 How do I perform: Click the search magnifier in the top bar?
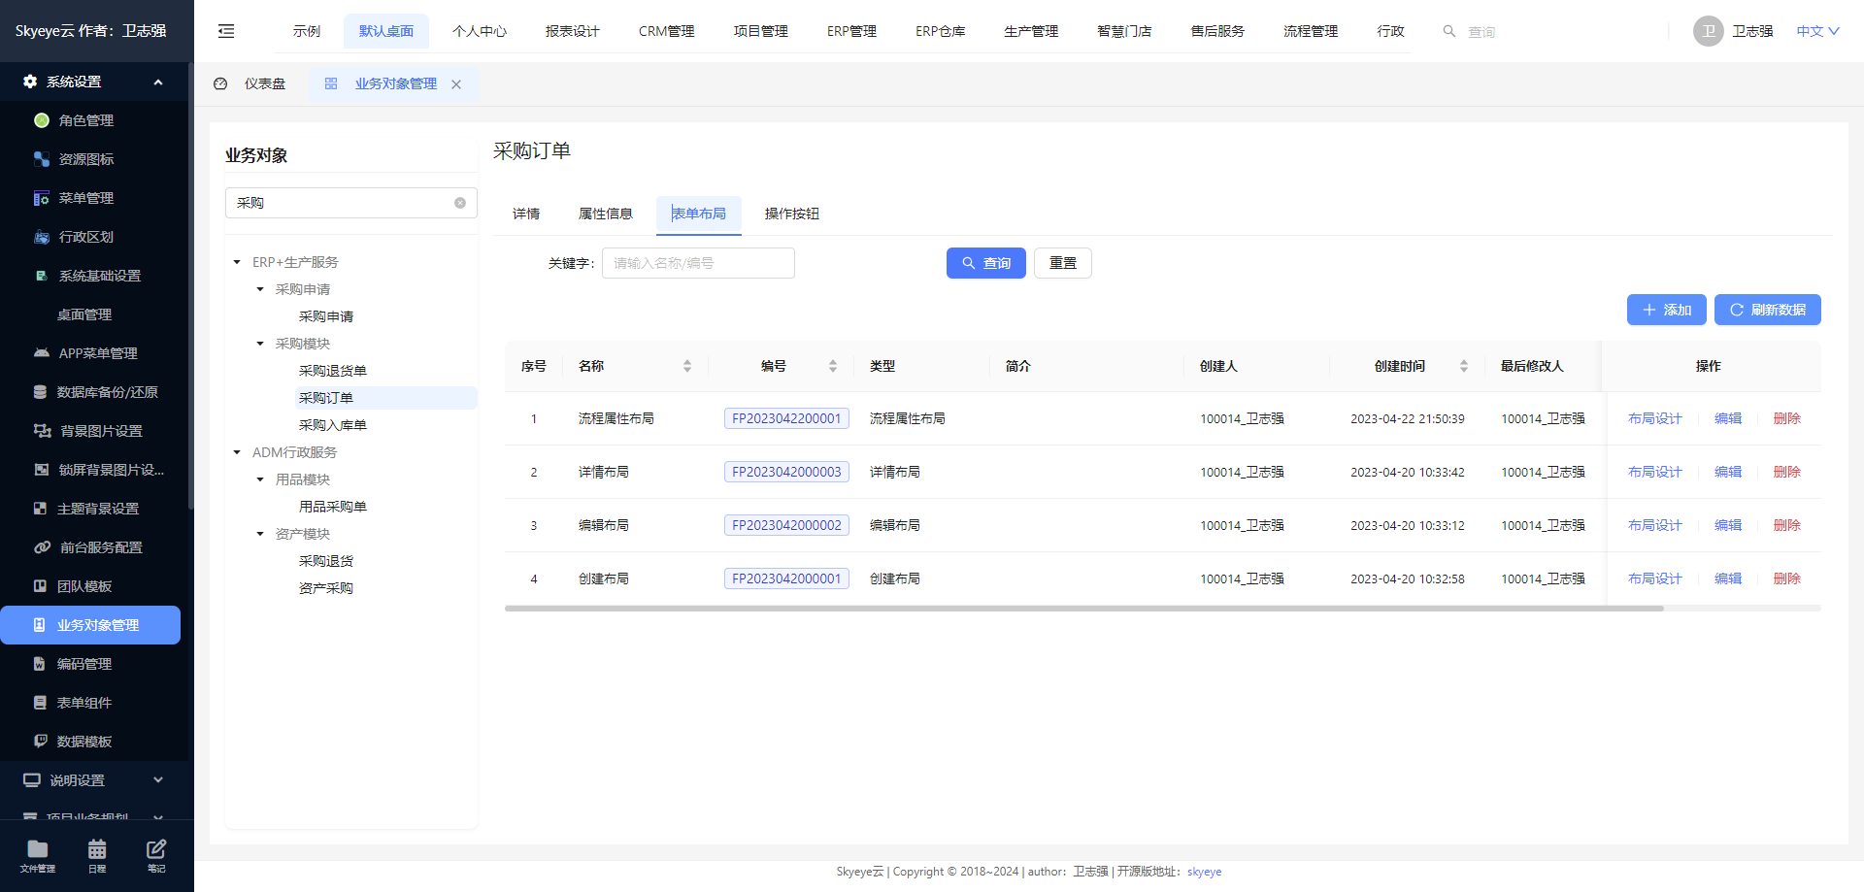pos(1449,31)
